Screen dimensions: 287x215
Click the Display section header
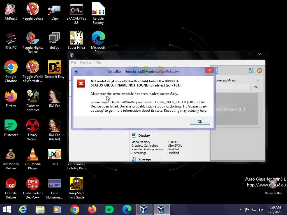click(144, 135)
